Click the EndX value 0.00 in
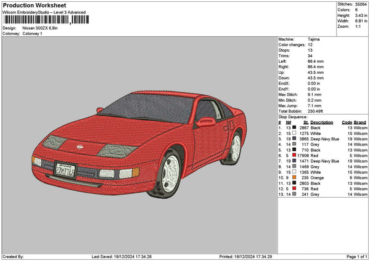The image size is (370, 261). pos(314,83)
